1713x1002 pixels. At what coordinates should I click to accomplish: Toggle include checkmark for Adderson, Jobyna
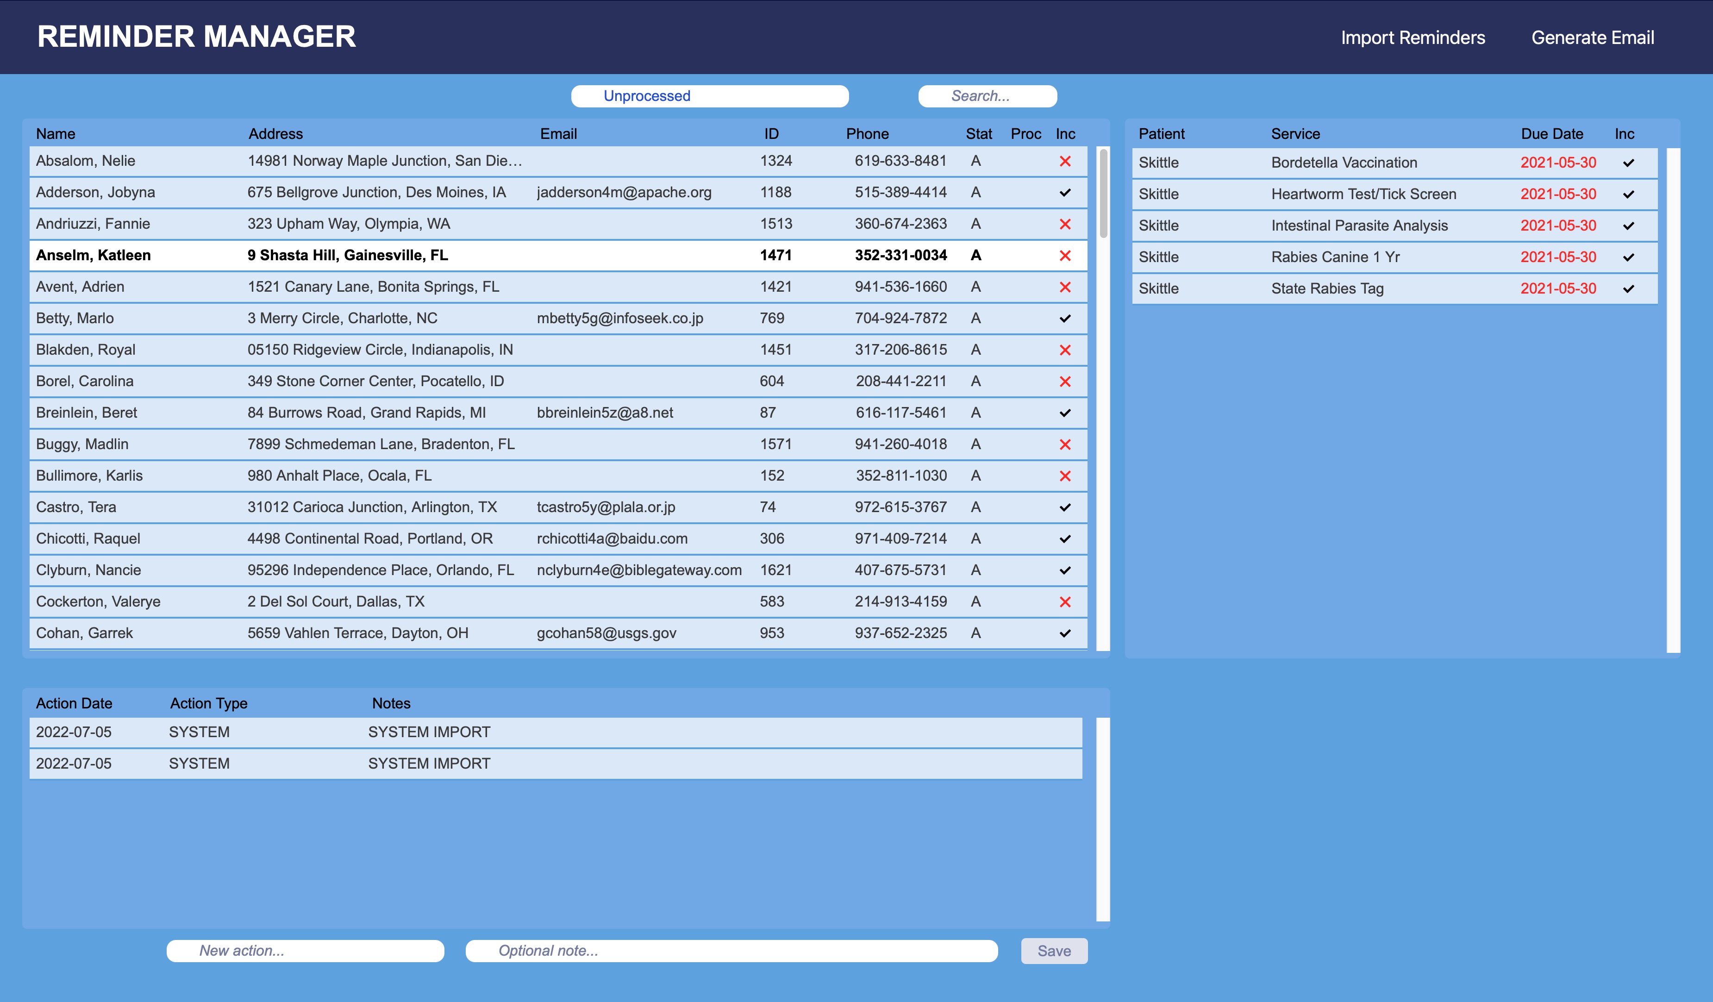(1064, 192)
